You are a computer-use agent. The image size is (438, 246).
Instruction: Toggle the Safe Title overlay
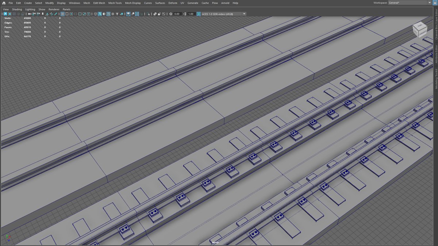point(89,14)
